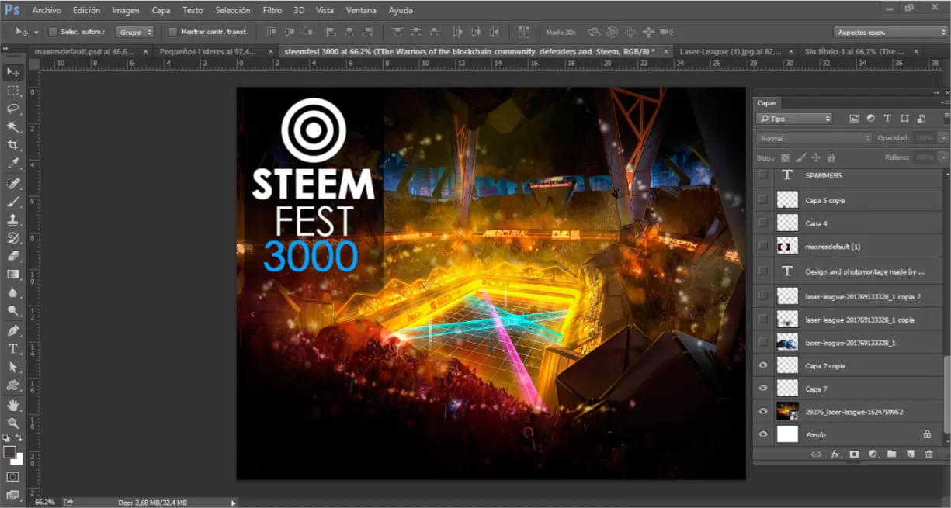Image resolution: width=951 pixels, height=508 pixels.
Task: Click the background color swatch
Action: (19, 460)
